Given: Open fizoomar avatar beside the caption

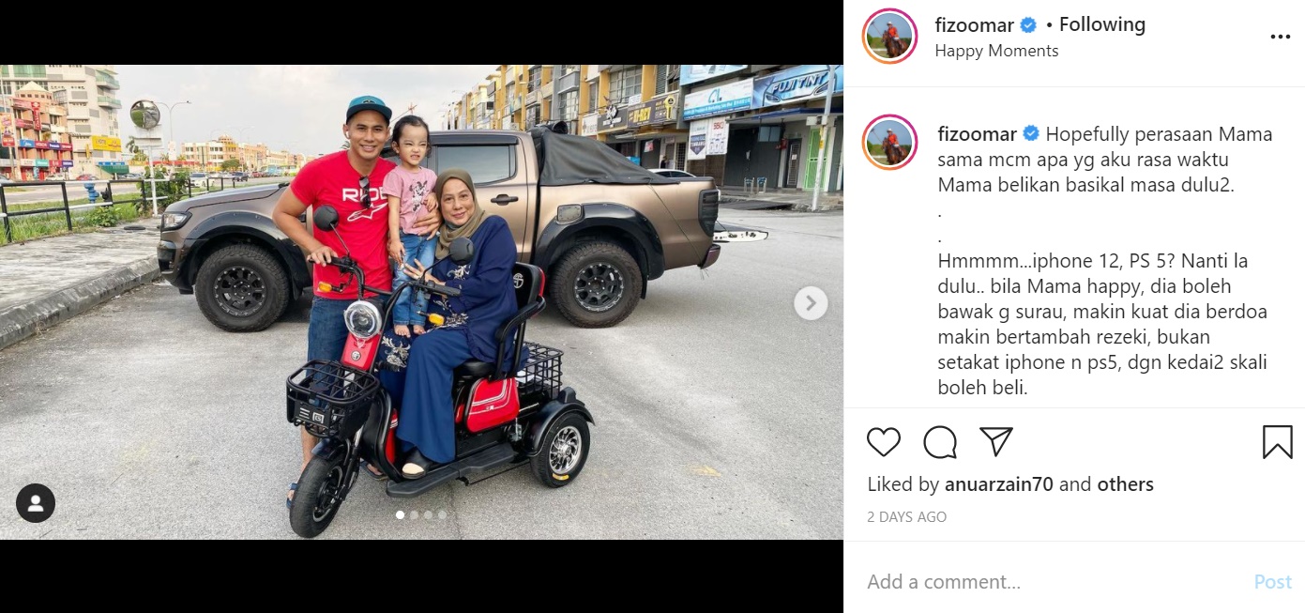Looking at the screenshot, I should pos(889,143).
